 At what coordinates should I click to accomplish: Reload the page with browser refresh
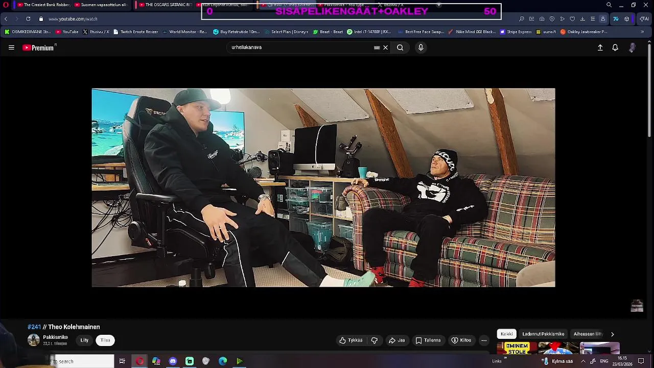click(x=28, y=19)
